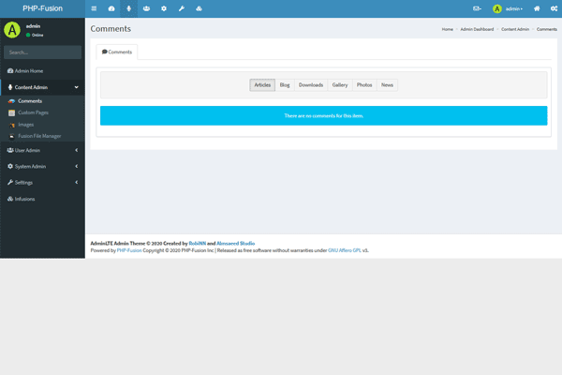This screenshot has width=562, height=375.
Task: Open Images in the sidebar
Action: click(26, 125)
